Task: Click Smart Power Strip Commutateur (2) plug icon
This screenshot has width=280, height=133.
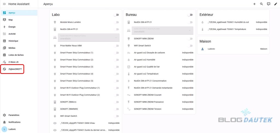Action: (x=55, y=60)
